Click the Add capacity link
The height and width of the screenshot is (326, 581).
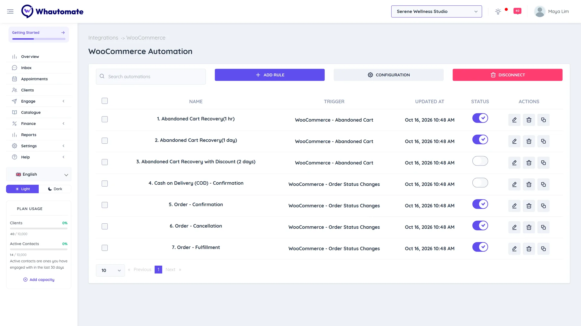39,280
